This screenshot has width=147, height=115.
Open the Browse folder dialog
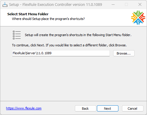click(124, 53)
